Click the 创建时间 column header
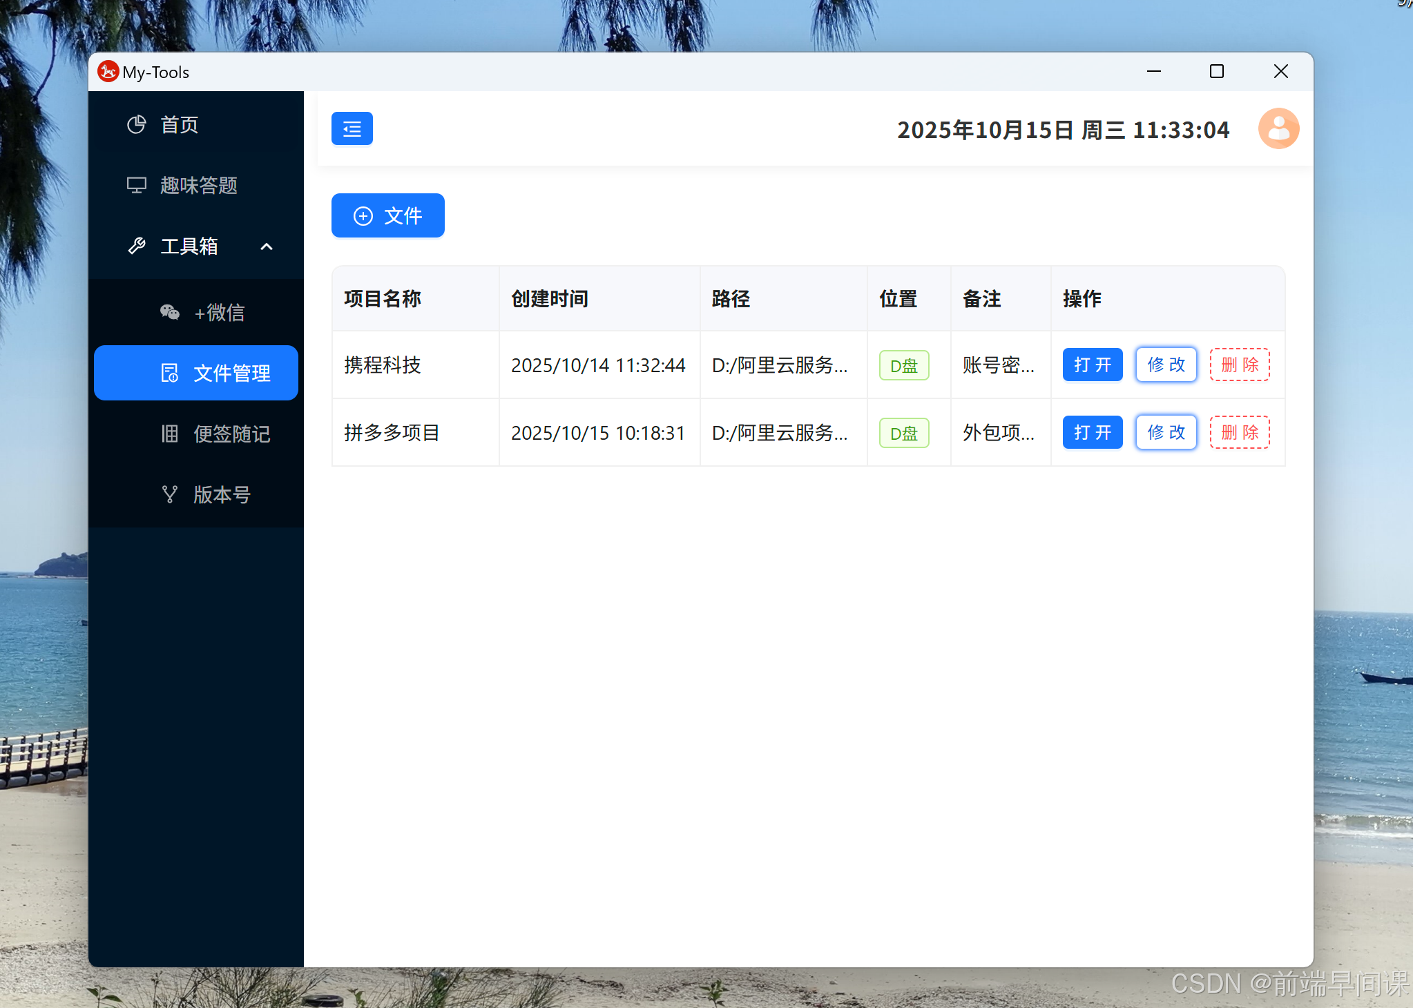The width and height of the screenshot is (1413, 1008). (x=599, y=299)
